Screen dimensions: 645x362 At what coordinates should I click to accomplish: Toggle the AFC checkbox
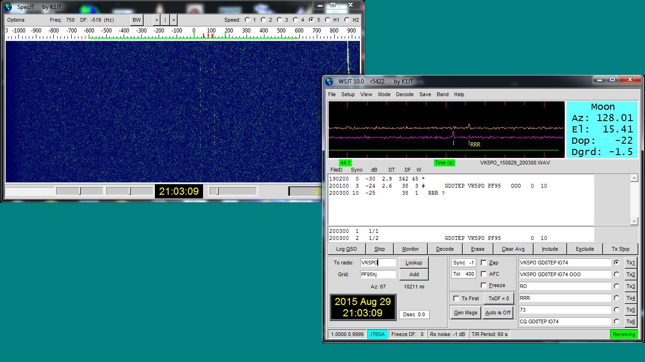tap(484, 274)
